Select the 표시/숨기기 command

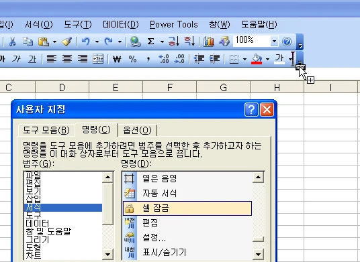(187, 253)
